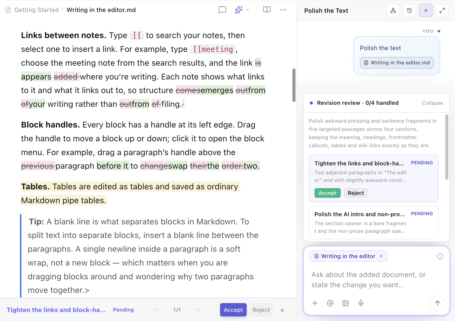Start voice input with microphone icon
Screen dimensions: 455x321
click(x=361, y=303)
